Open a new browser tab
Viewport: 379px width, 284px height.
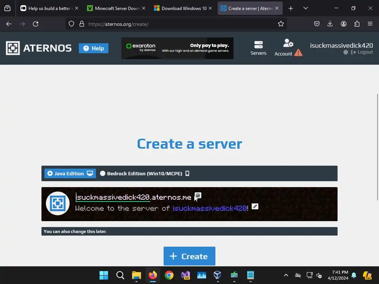291,9
